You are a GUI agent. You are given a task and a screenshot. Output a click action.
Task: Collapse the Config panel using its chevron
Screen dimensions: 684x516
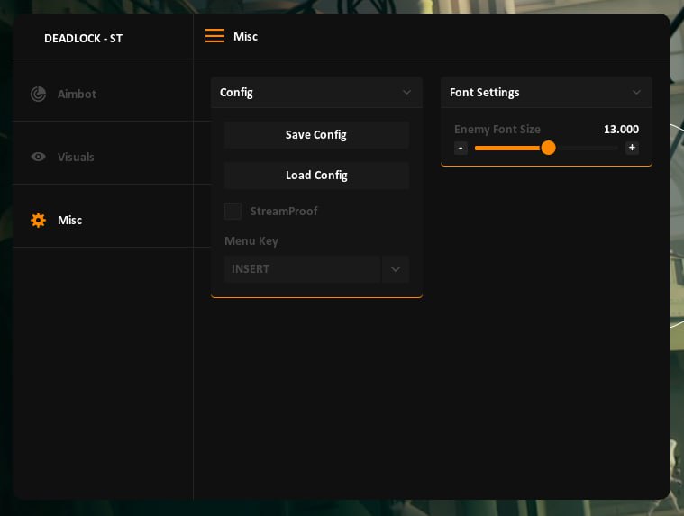click(x=406, y=92)
